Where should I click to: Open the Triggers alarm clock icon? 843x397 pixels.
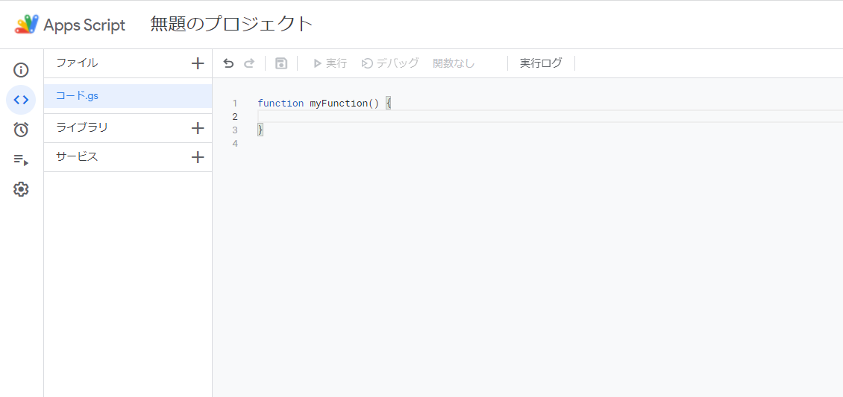pos(21,130)
